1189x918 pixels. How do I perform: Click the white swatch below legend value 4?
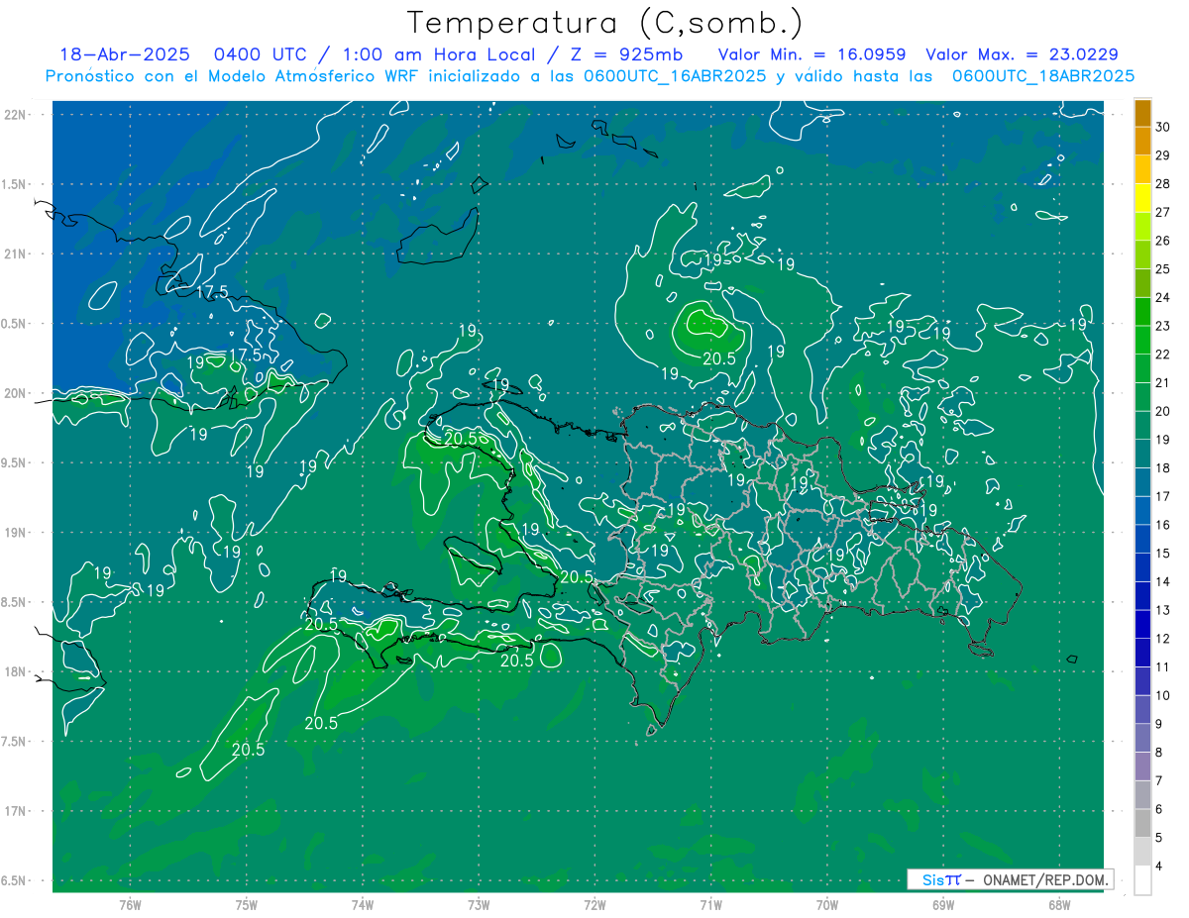tap(1142, 880)
